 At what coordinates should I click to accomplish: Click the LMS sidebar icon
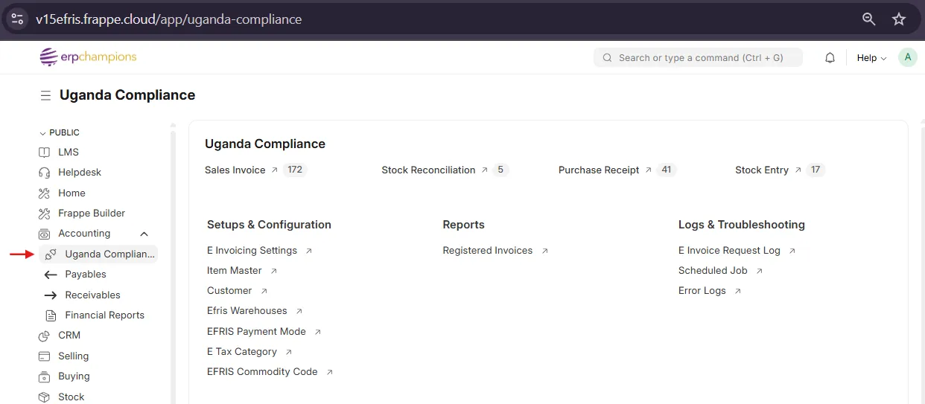tap(44, 153)
